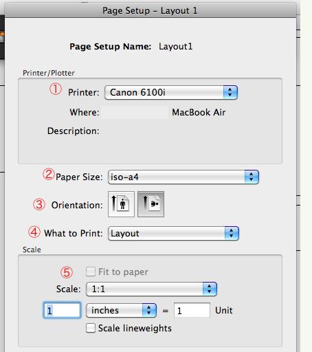312x352 pixels.
Task: Open the Canon 6100i printer dropdown
Action: [171, 93]
